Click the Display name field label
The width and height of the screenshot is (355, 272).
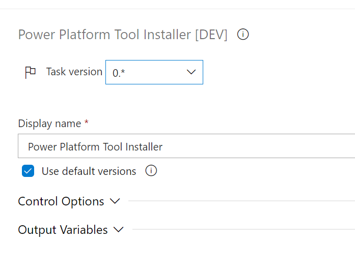pos(49,124)
